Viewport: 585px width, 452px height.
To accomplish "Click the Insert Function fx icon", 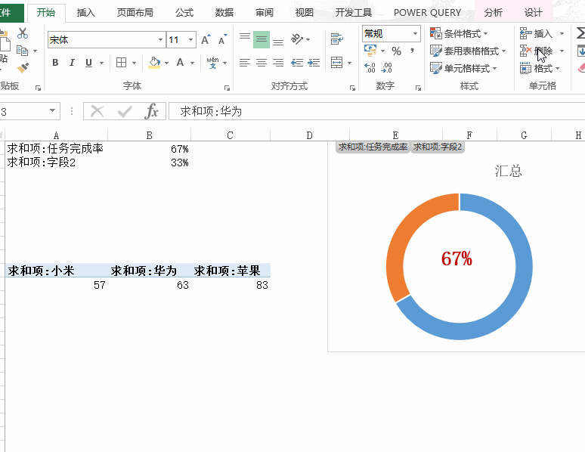I will pos(152,111).
